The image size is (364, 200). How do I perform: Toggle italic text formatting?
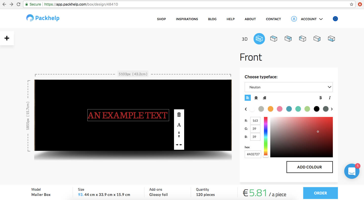(x=330, y=98)
